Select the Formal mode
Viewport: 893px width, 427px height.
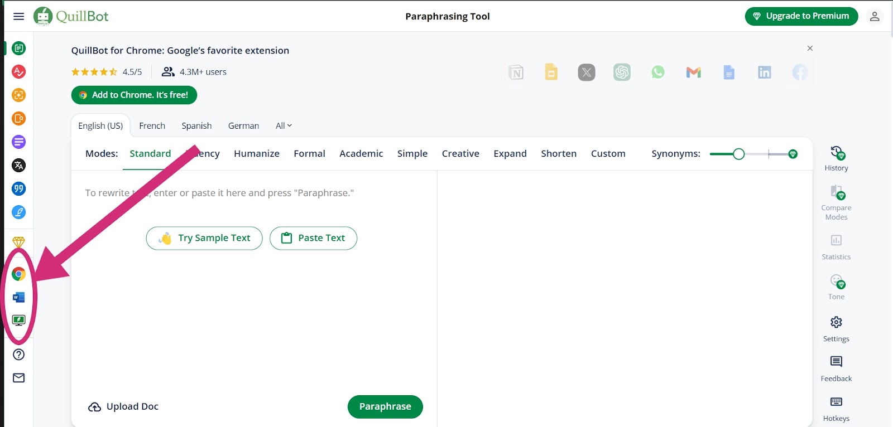pos(309,154)
